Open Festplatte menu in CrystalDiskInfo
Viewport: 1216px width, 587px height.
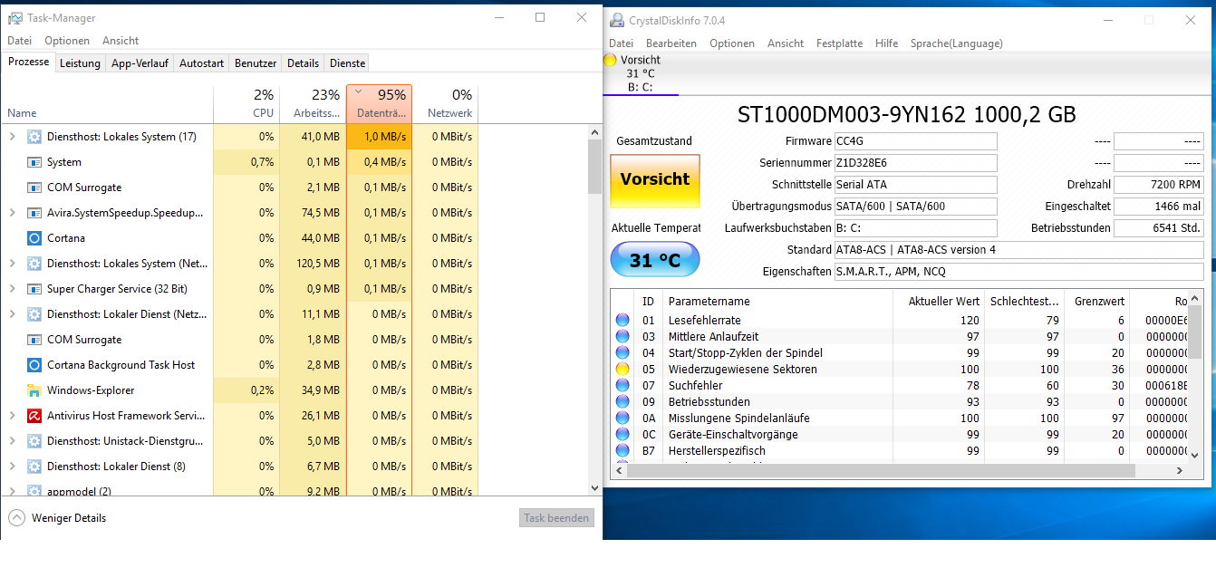click(839, 43)
